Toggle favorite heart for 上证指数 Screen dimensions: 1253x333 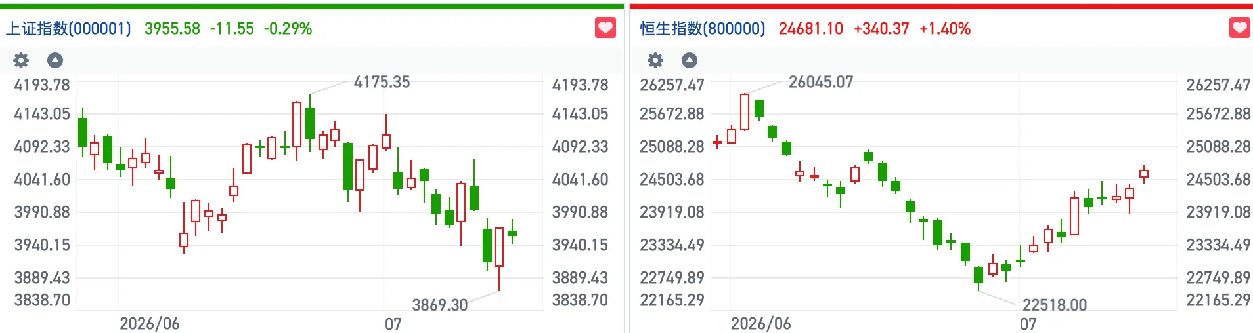point(605,28)
